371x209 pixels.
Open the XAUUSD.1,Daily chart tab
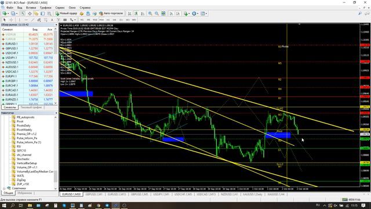(253, 194)
